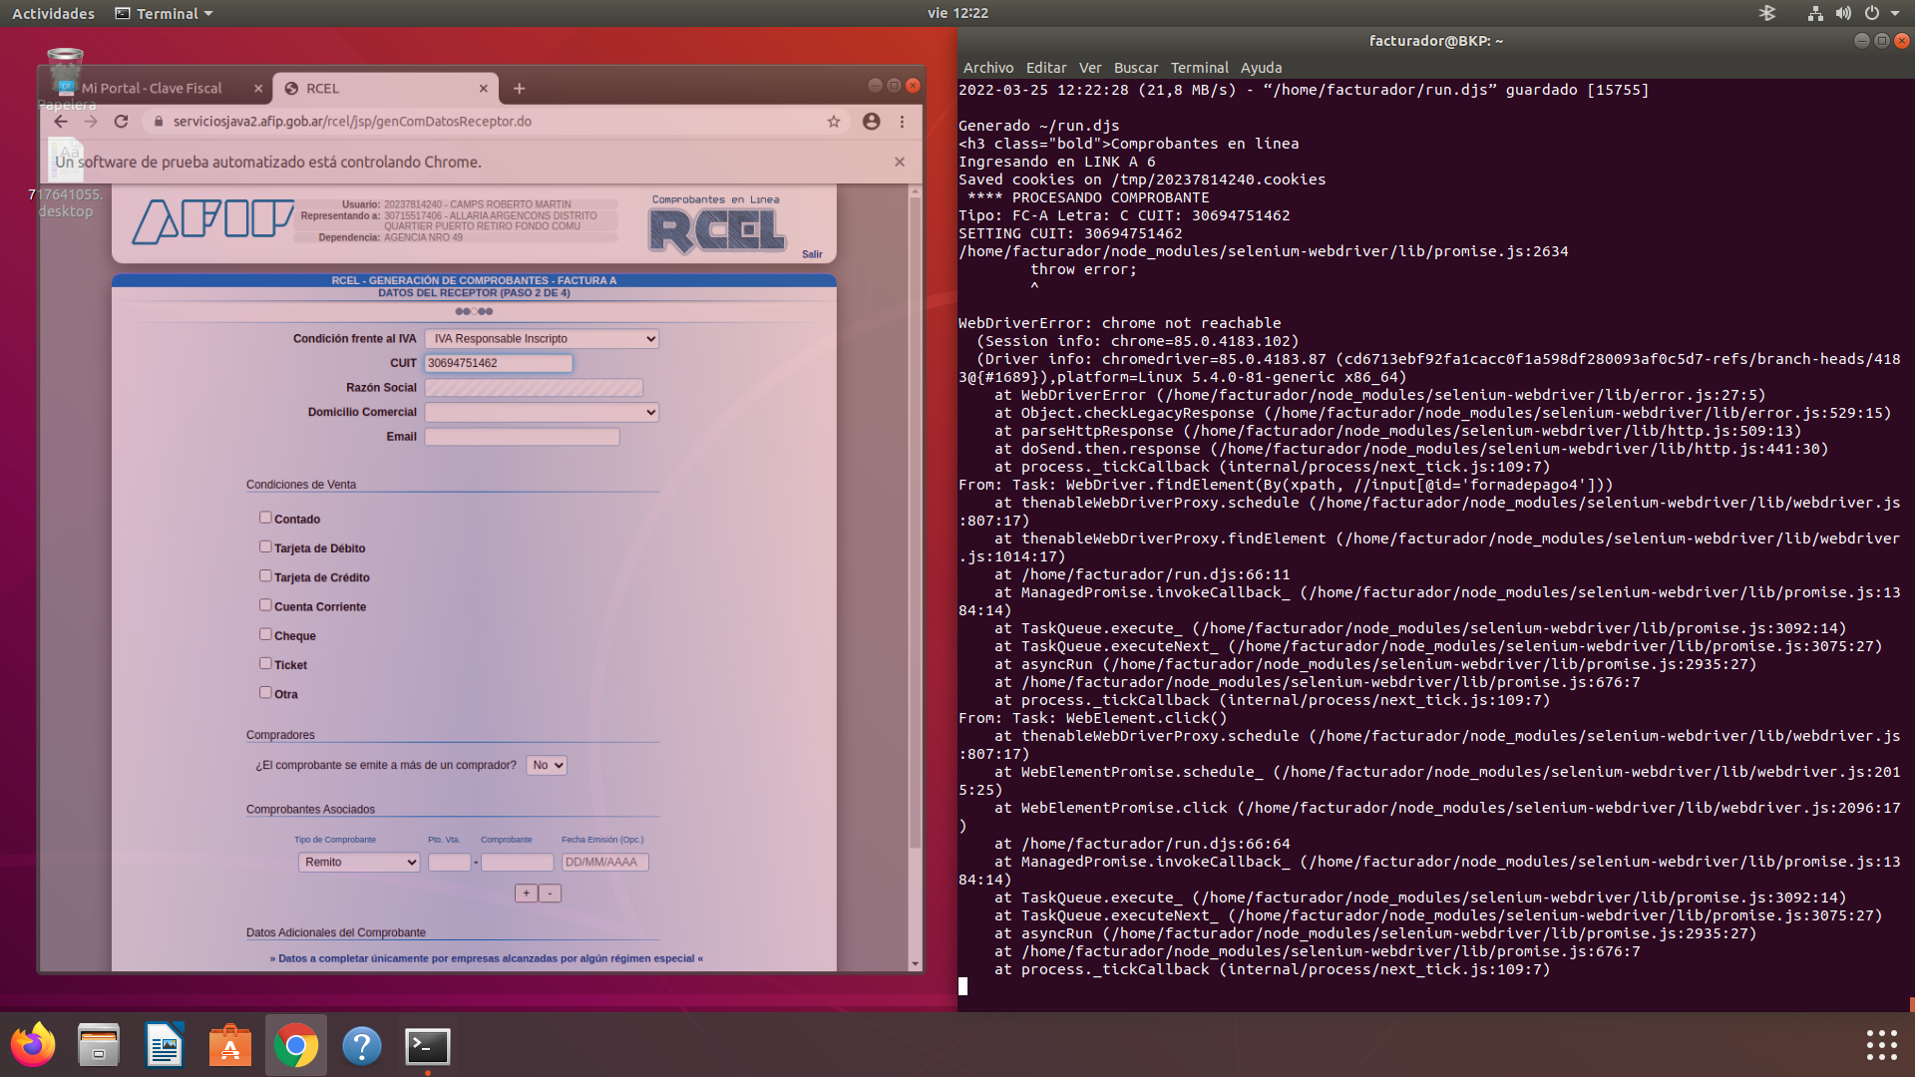Open the más de un comprador dropdown
This screenshot has width=1915, height=1077.
547,765
